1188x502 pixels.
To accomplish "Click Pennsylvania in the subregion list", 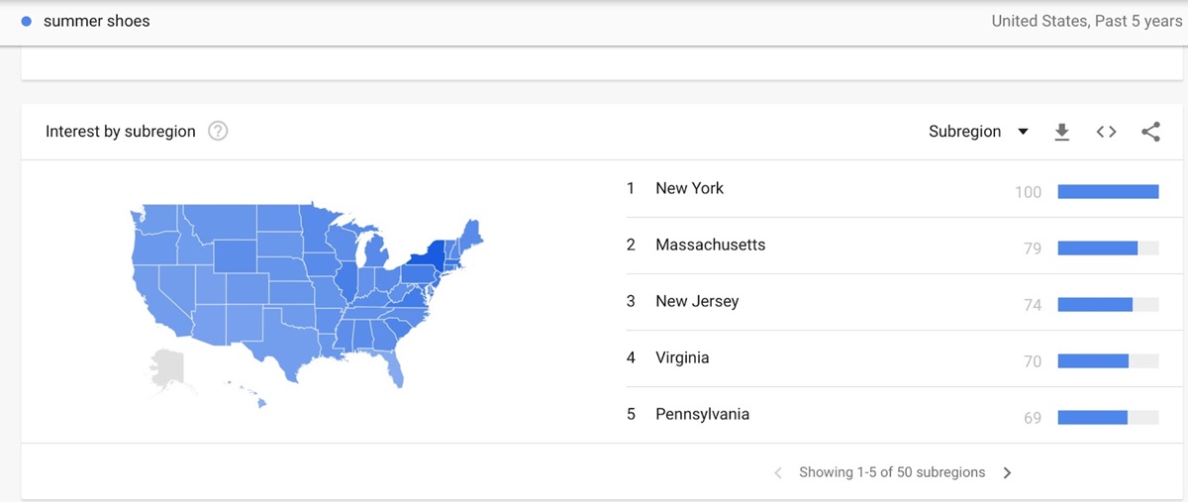I will coord(702,414).
